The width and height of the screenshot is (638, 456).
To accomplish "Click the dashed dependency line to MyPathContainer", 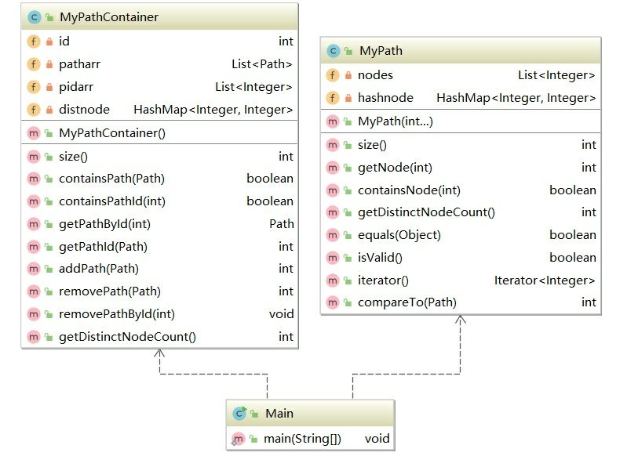I will tap(213, 374).
